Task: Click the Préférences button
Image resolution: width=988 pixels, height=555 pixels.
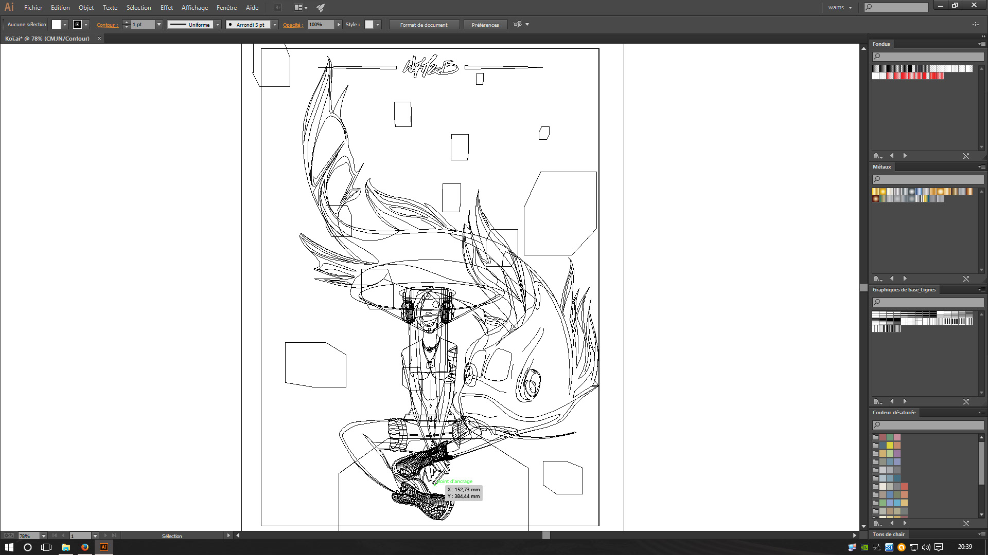Action: click(485, 25)
